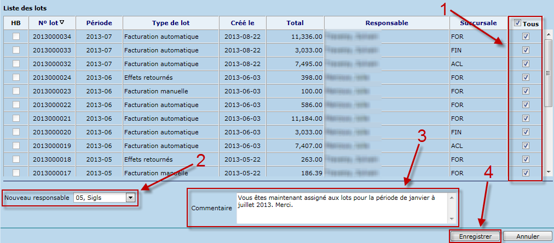Sort by the Type de lot column header
Screen dimensions: 554x243
pos(171,23)
